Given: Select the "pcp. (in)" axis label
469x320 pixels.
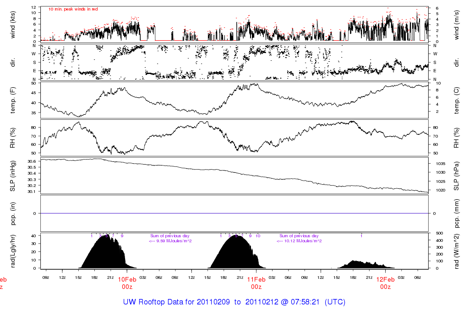Looking at the screenshot, I should (x=12, y=213).
